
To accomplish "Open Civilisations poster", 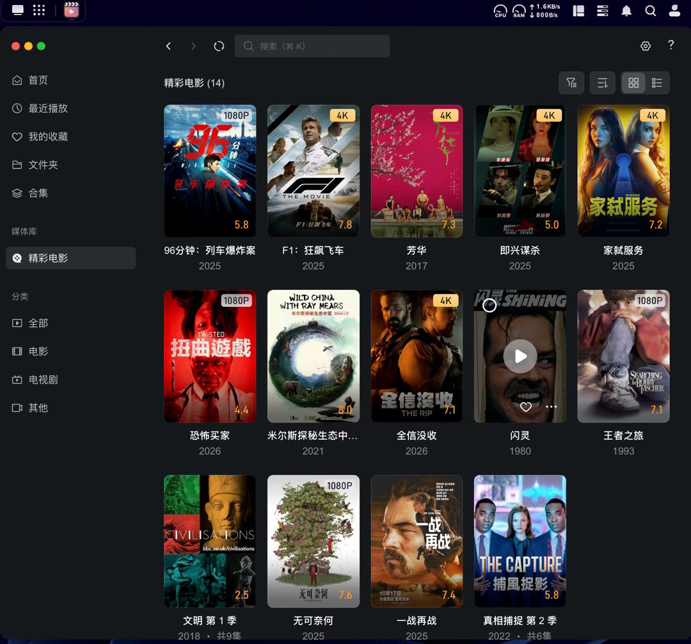I will pyautogui.click(x=210, y=542).
